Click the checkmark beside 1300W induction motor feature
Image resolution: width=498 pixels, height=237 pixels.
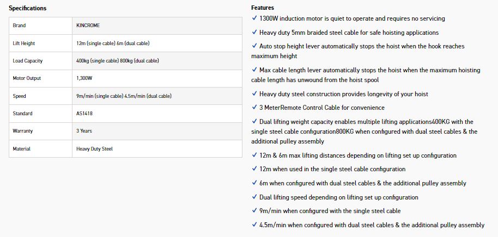tap(254, 18)
